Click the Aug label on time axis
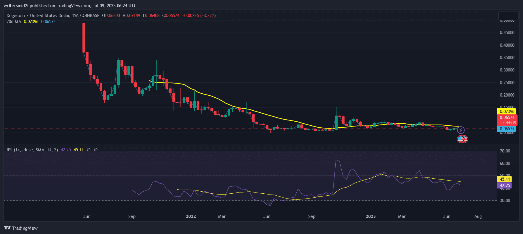 (x=478, y=216)
